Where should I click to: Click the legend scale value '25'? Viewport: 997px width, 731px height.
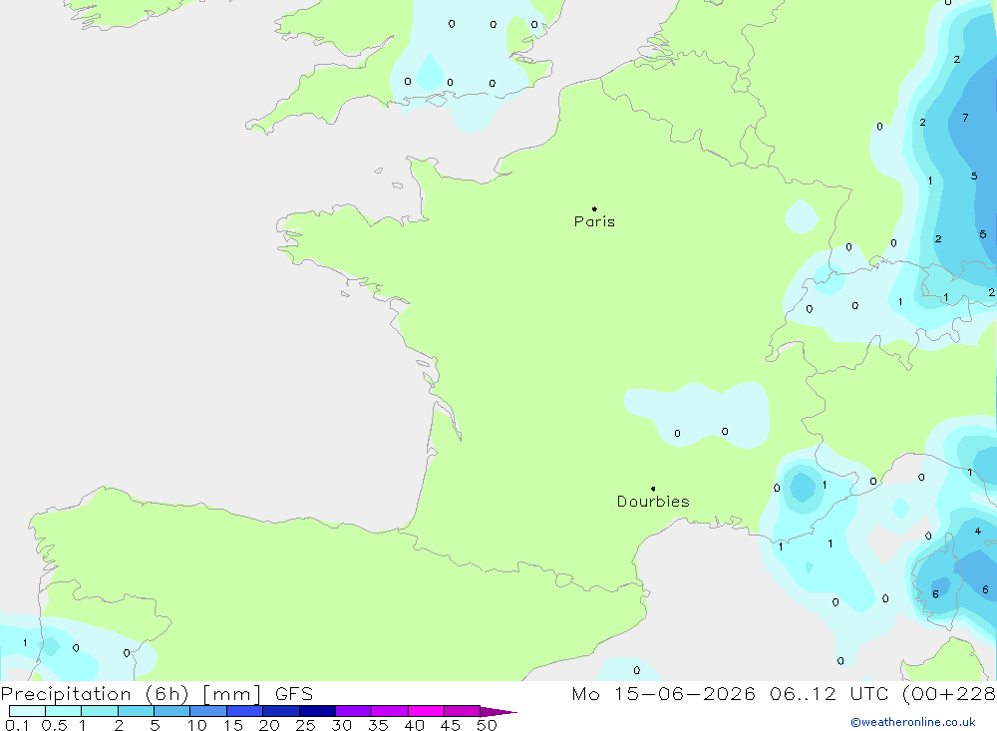[306, 725]
